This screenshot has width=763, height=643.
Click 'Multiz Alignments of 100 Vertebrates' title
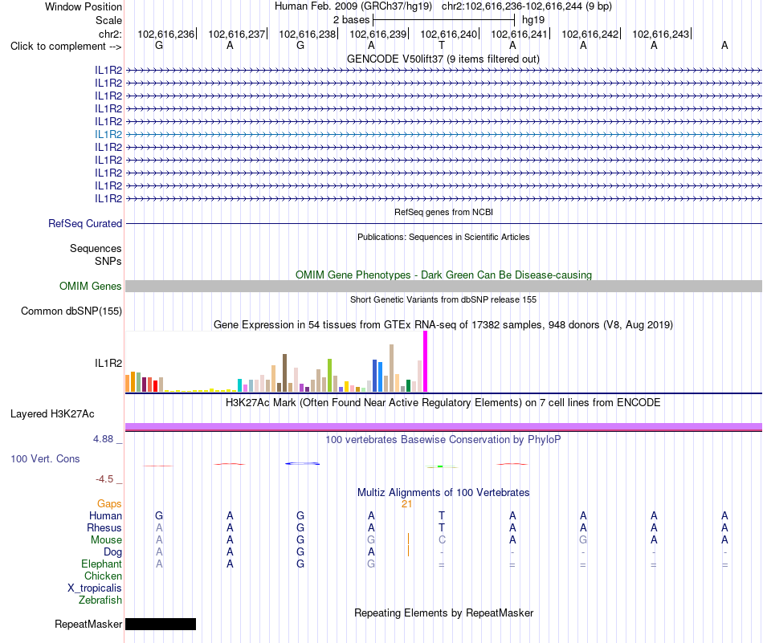[x=443, y=492]
